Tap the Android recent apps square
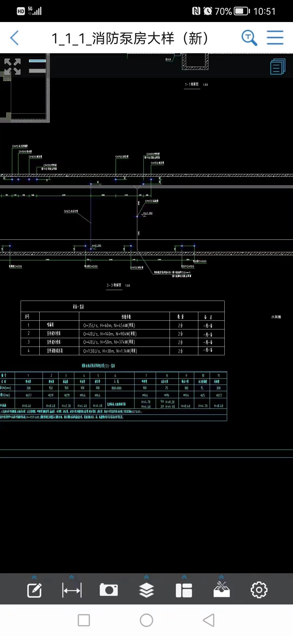 coord(84,620)
